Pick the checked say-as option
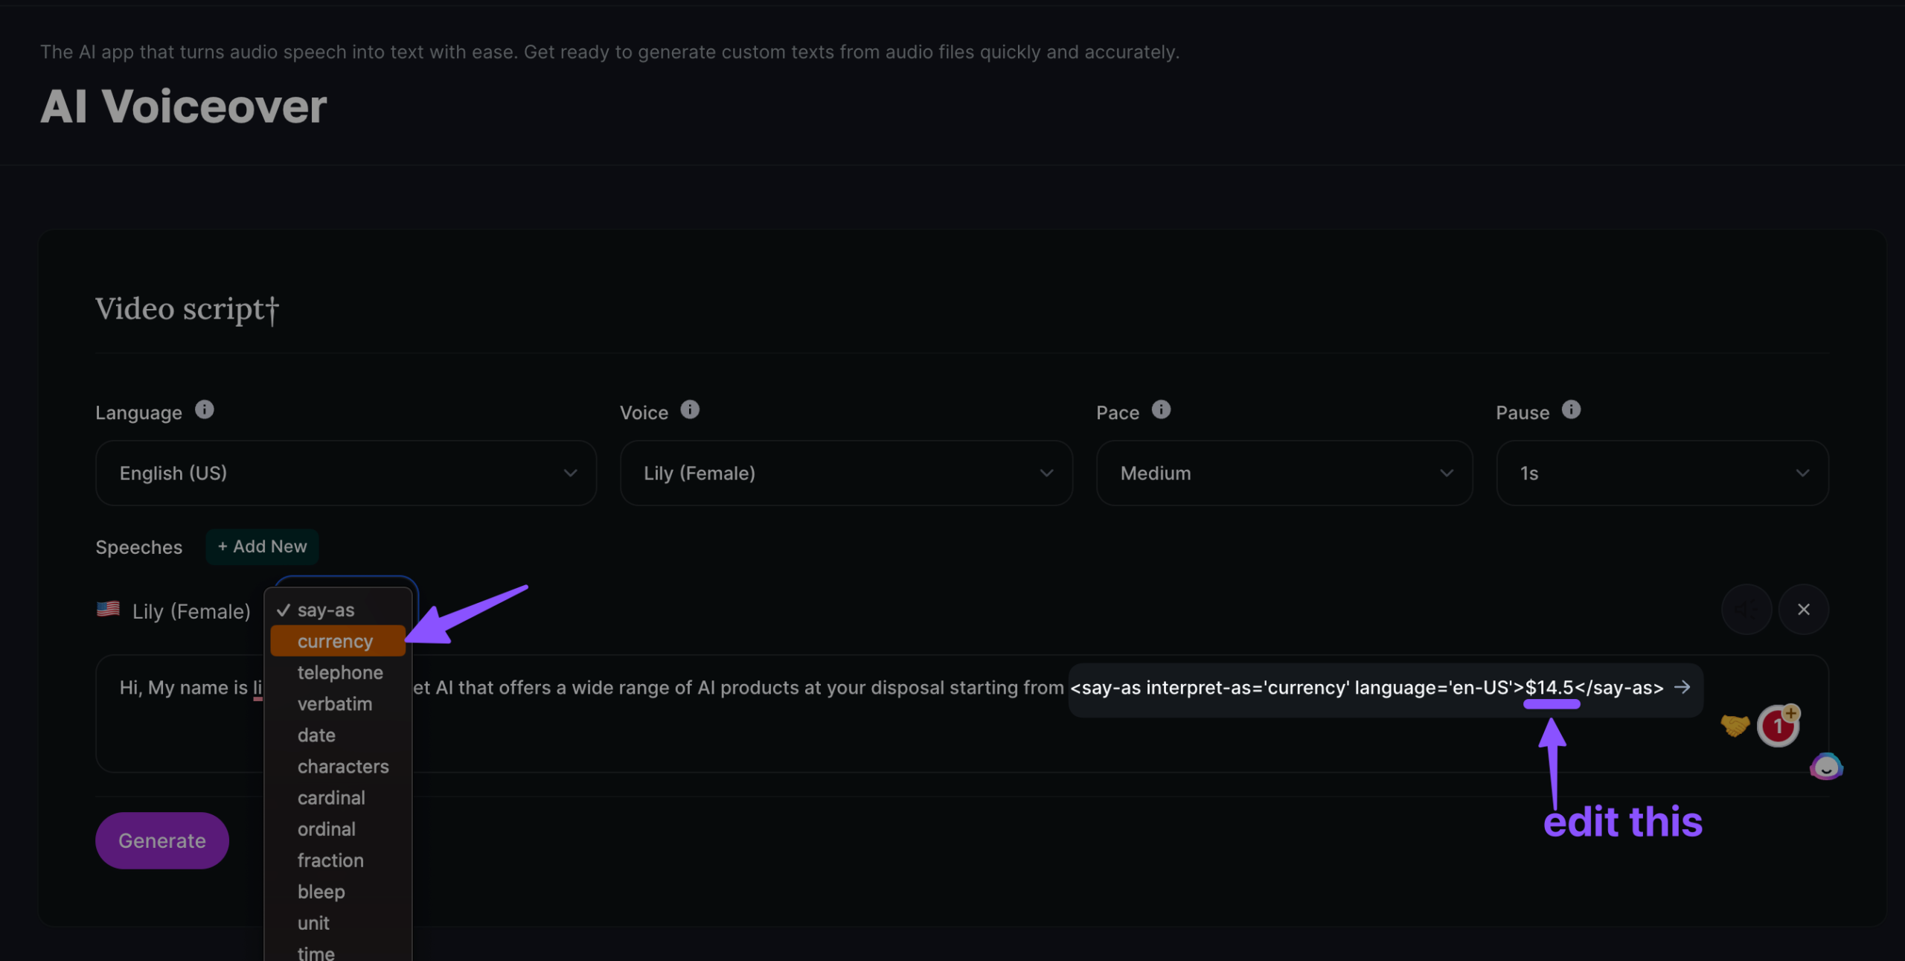Image resolution: width=1905 pixels, height=961 pixels. click(x=326, y=610)
